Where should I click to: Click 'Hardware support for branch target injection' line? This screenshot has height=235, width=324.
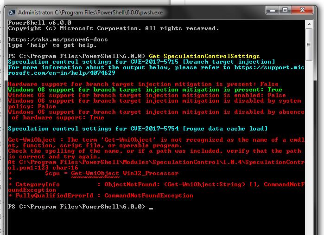coord(143,84)
